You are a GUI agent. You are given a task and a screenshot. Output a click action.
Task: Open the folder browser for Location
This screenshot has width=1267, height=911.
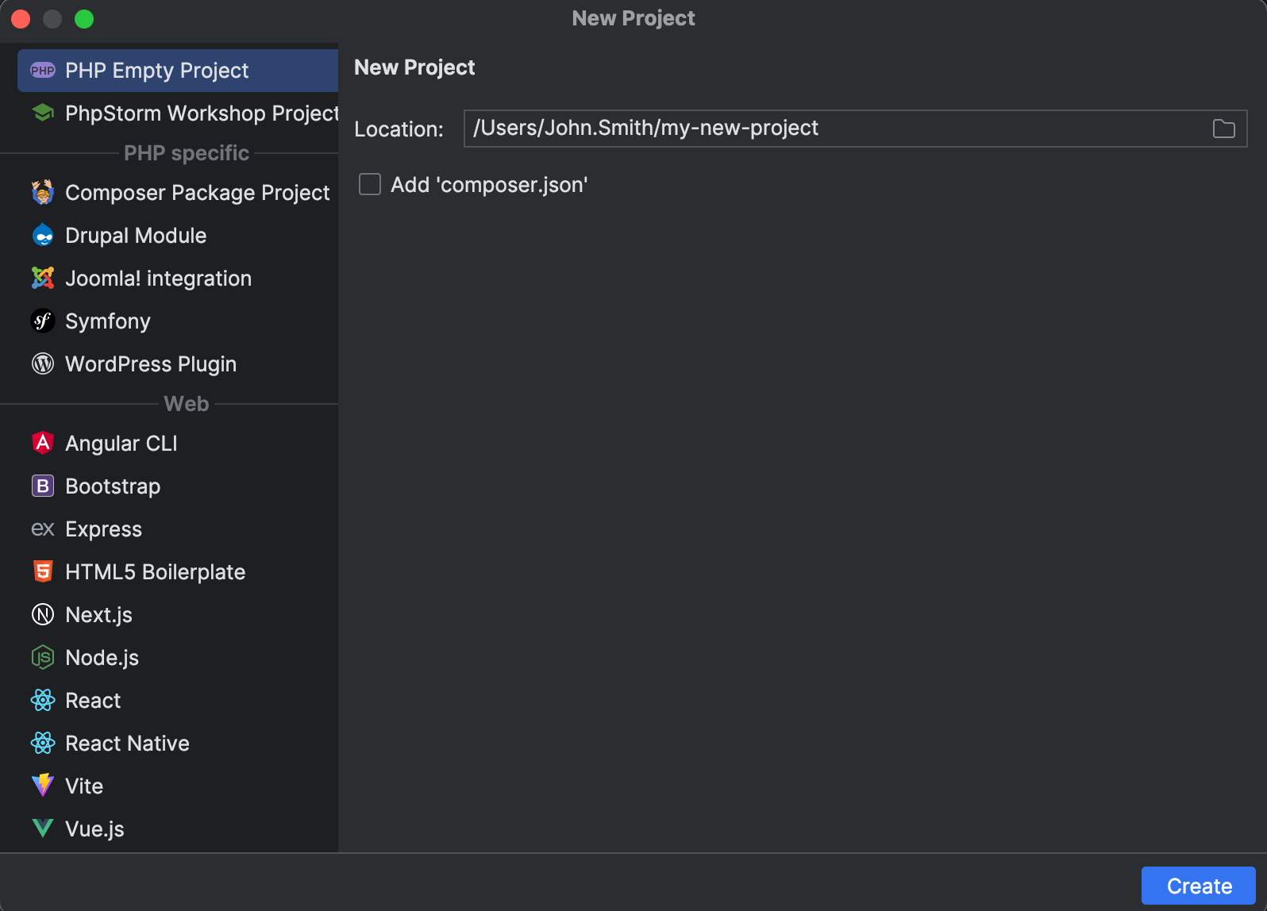click(1223, 128)
